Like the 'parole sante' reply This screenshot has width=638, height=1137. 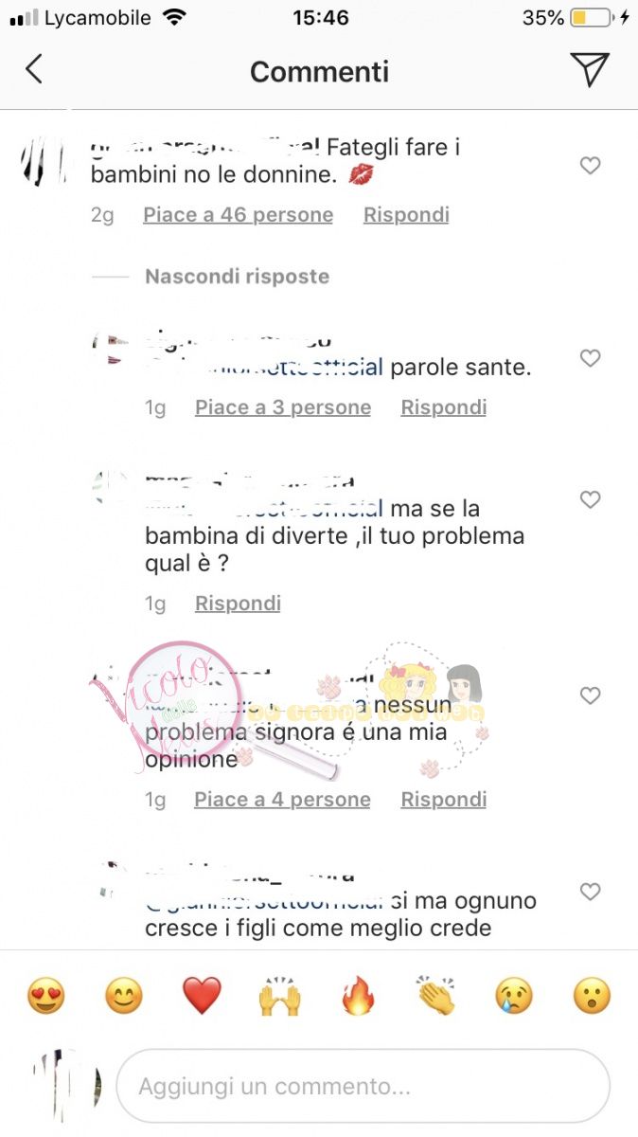[x=590, y=358]
